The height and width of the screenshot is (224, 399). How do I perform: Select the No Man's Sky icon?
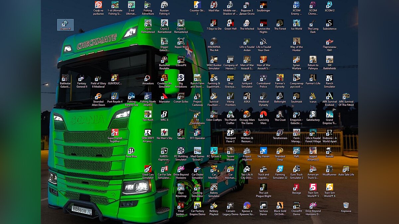(164, 134)
